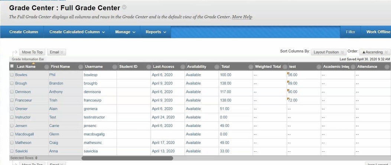Click Last Access April 24, 2020

(163, 117)
